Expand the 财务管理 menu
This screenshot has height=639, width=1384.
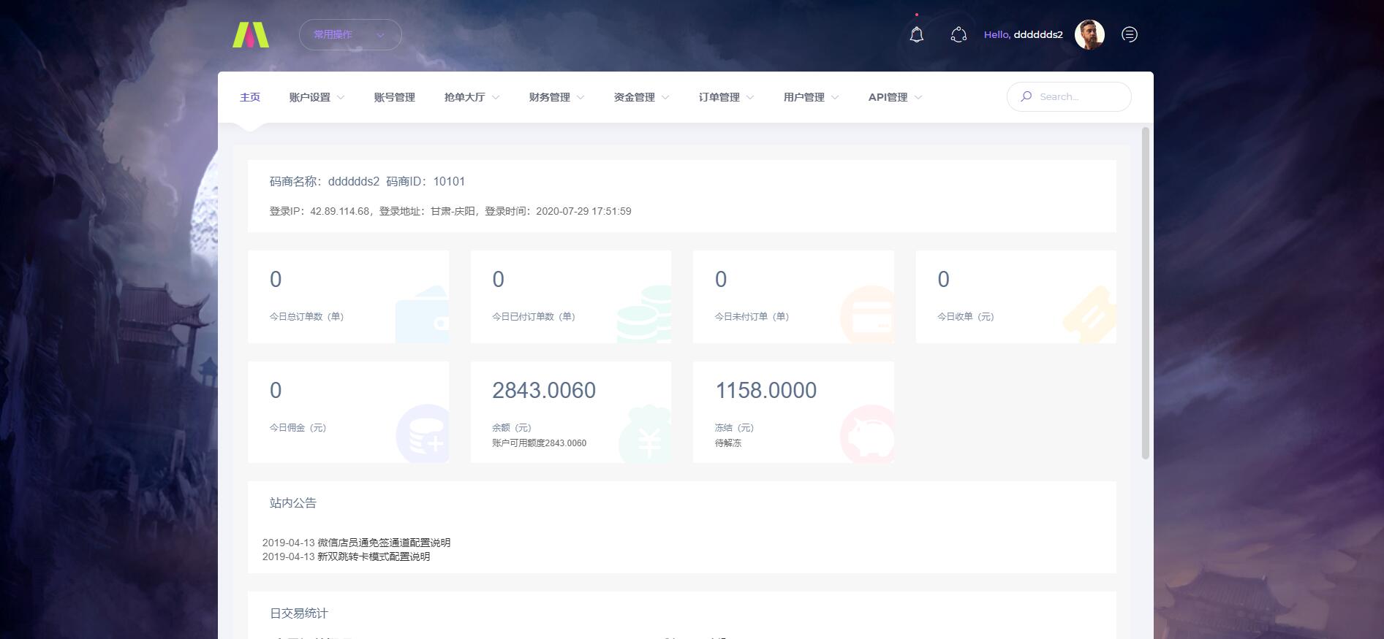tap(556, 97)
